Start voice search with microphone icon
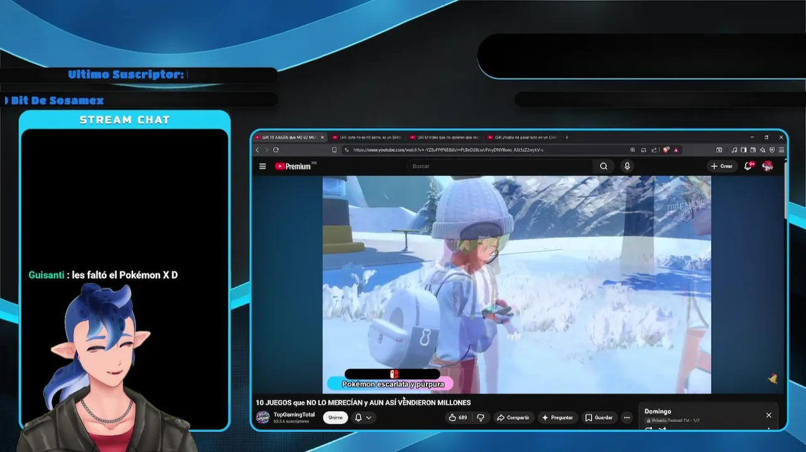 [x=627, y=166]
